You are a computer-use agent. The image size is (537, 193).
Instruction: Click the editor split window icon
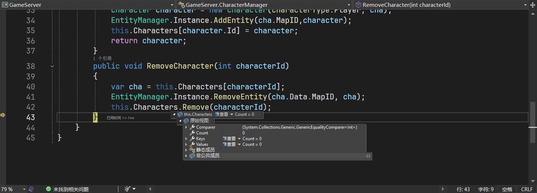[533, 5]
